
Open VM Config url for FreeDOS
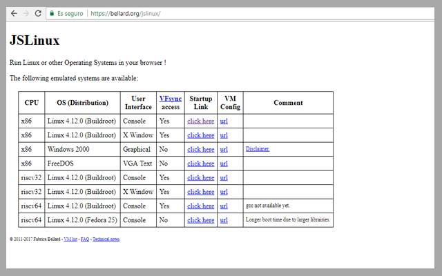tap(224, 164)
